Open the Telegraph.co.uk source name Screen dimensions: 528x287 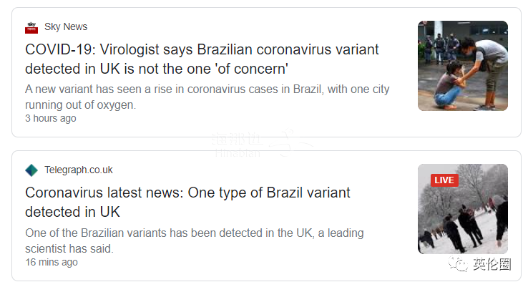pyautogui.click(x=79, y=170)
